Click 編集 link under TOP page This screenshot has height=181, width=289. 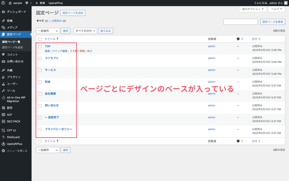47,51
